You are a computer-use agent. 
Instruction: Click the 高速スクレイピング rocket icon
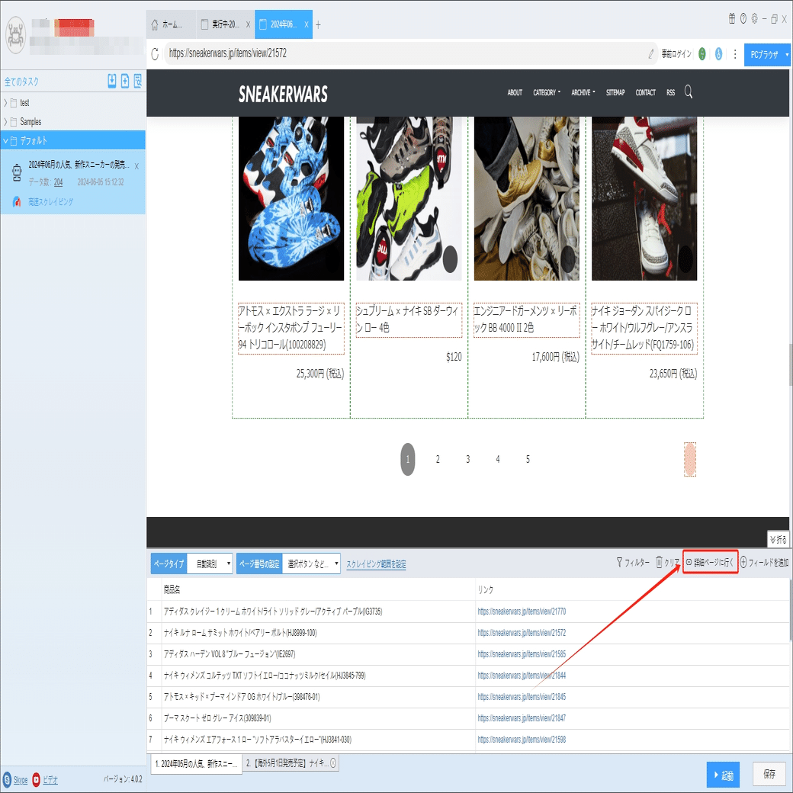click(17, 202)
